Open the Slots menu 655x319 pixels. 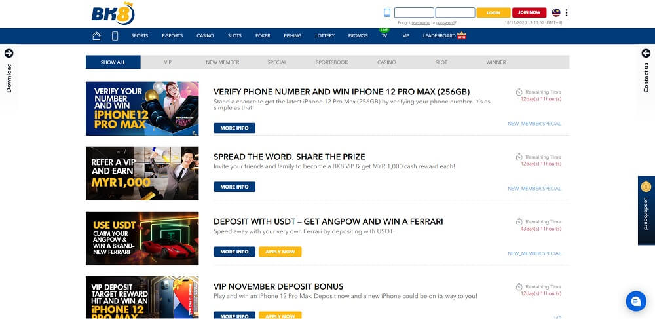coord(234,36)
